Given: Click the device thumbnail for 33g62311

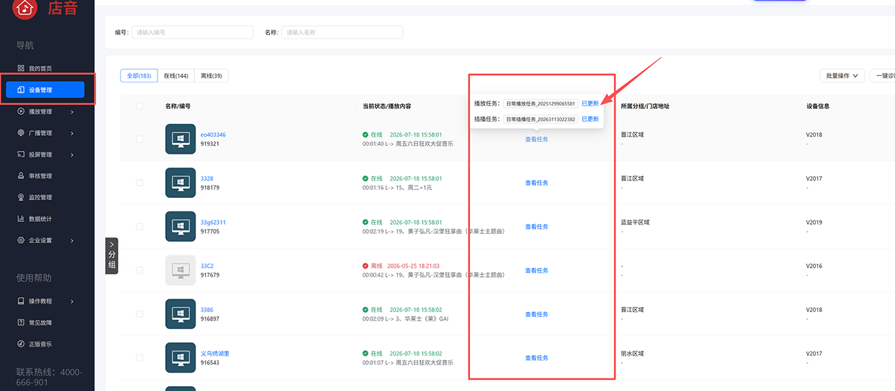Looking at the screenshot, I should [x=181, y=226].
